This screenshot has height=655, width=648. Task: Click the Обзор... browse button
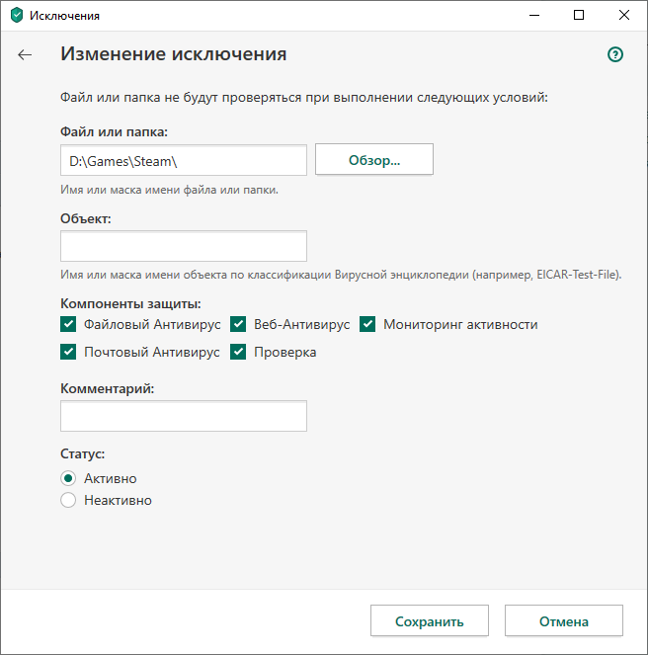(x=374, y=160)
